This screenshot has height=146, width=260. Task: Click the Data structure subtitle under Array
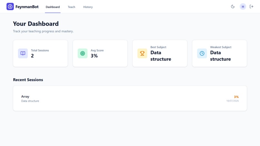coord(30,101)
